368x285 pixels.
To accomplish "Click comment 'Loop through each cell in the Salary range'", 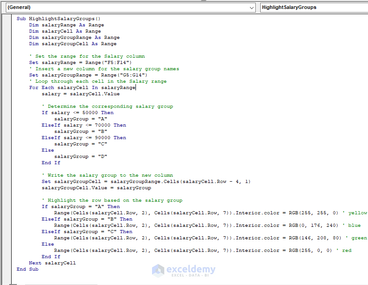I will point(98,81).
